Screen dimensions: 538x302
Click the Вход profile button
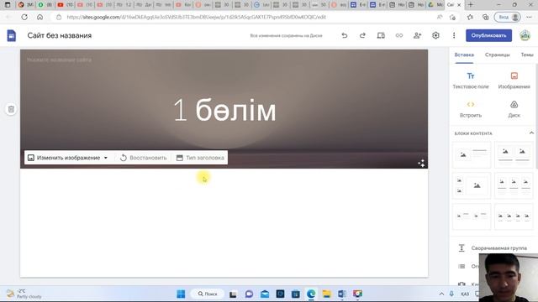[508, 17]
